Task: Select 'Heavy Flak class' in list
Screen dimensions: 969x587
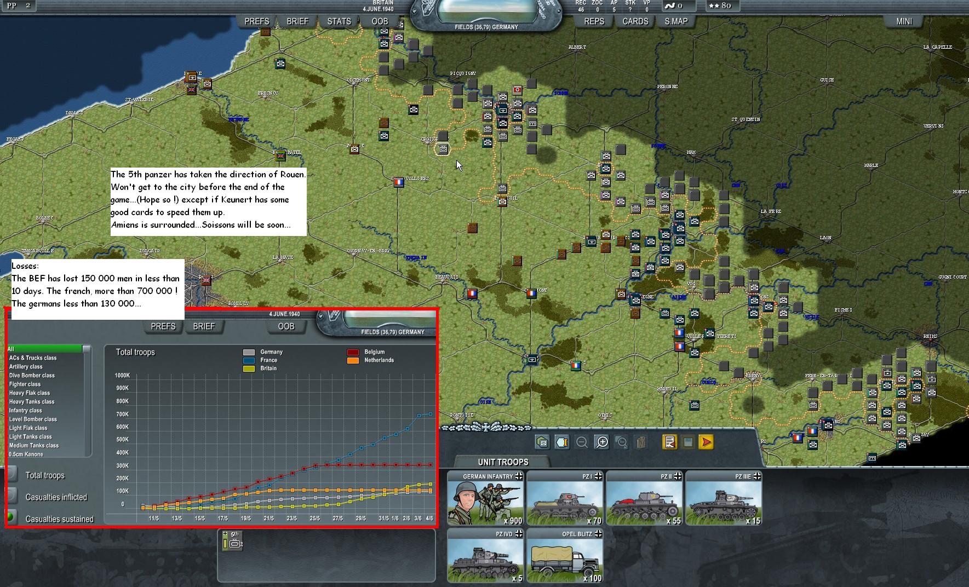Action: [x=45, y=393]
